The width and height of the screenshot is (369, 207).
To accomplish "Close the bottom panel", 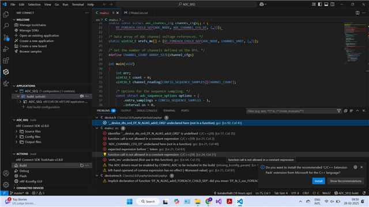I will [x=364, y=111].
